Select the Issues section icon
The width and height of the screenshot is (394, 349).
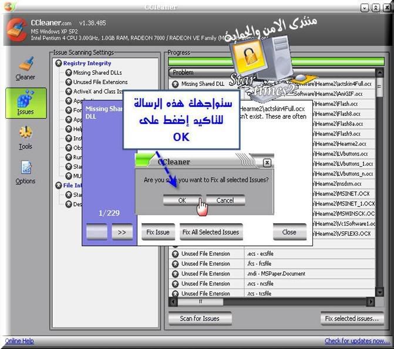(26, 103)
